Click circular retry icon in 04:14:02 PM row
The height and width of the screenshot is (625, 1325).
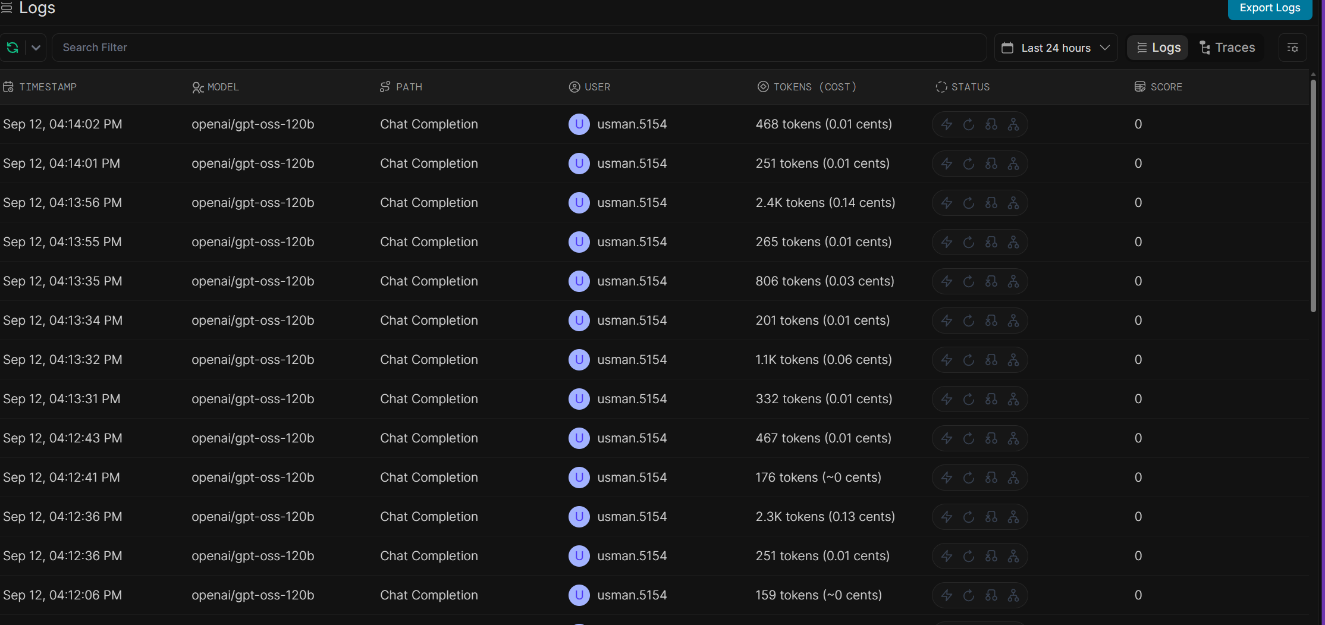pos(969,124)
